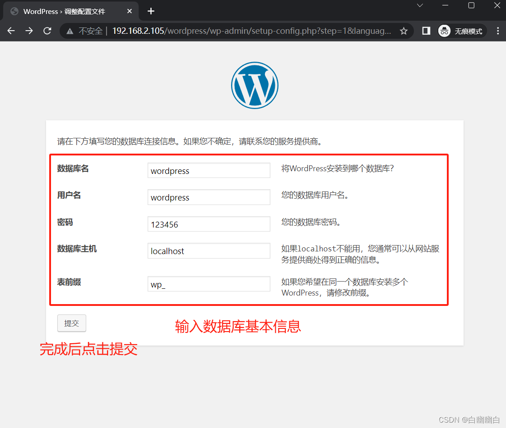This screenshot has width=506, height=428.
Task: Click the 用户名 input field
Action: pos(209,197)
